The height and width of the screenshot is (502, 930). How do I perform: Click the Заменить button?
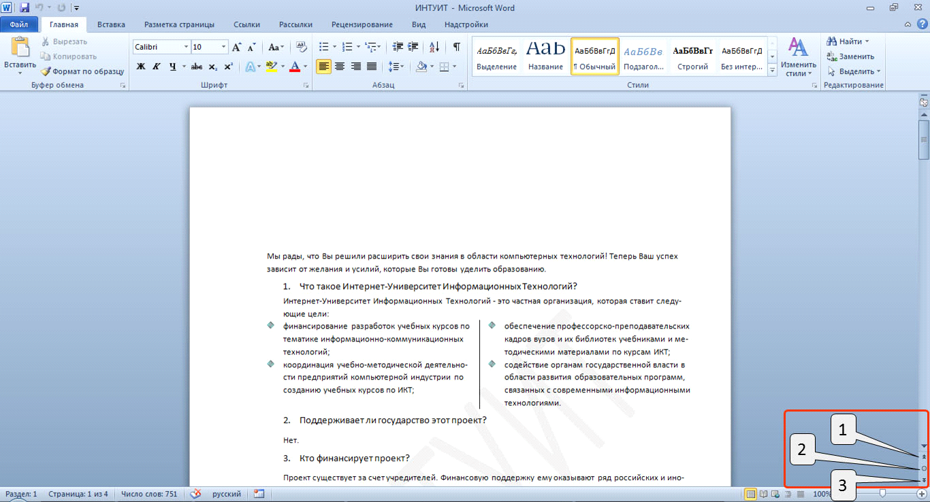[x=850, y=56]
